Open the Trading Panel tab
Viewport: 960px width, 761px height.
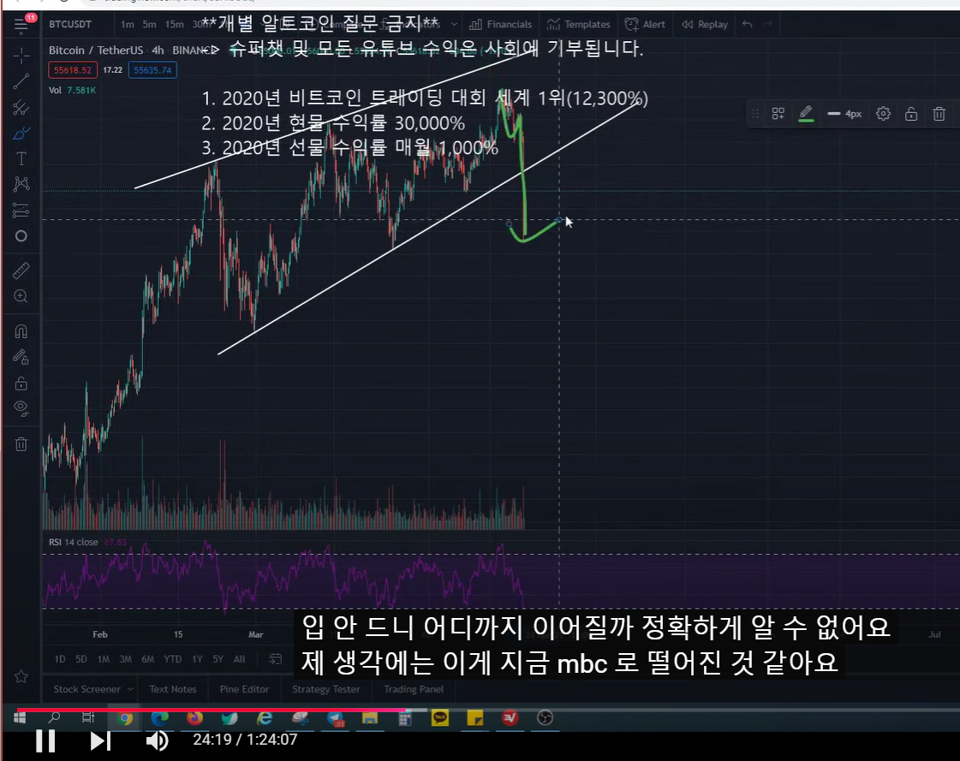point(414,689)
